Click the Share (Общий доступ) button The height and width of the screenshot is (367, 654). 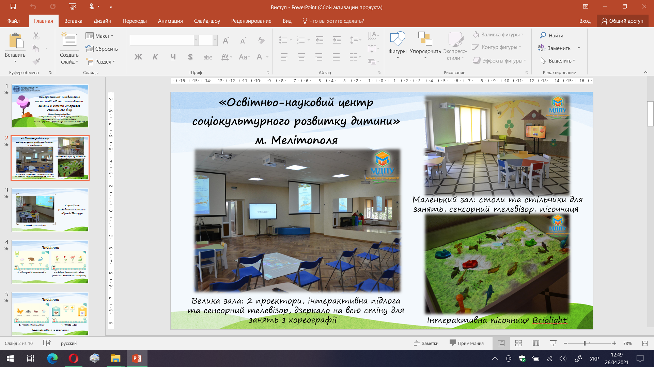622,21
